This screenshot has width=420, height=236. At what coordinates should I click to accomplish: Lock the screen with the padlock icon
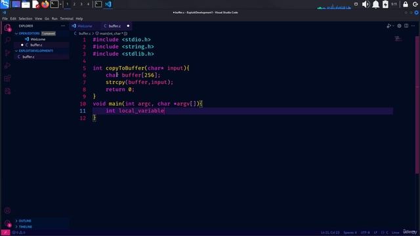tap(406, 5)
